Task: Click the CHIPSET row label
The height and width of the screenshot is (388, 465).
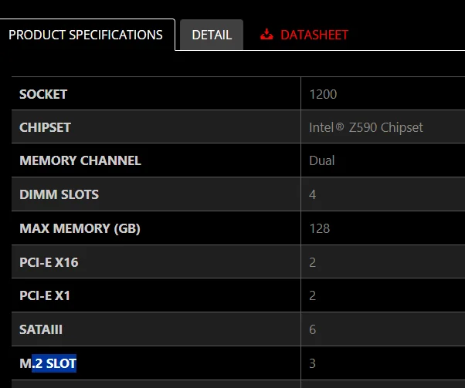Action: (x=45, y=127)
